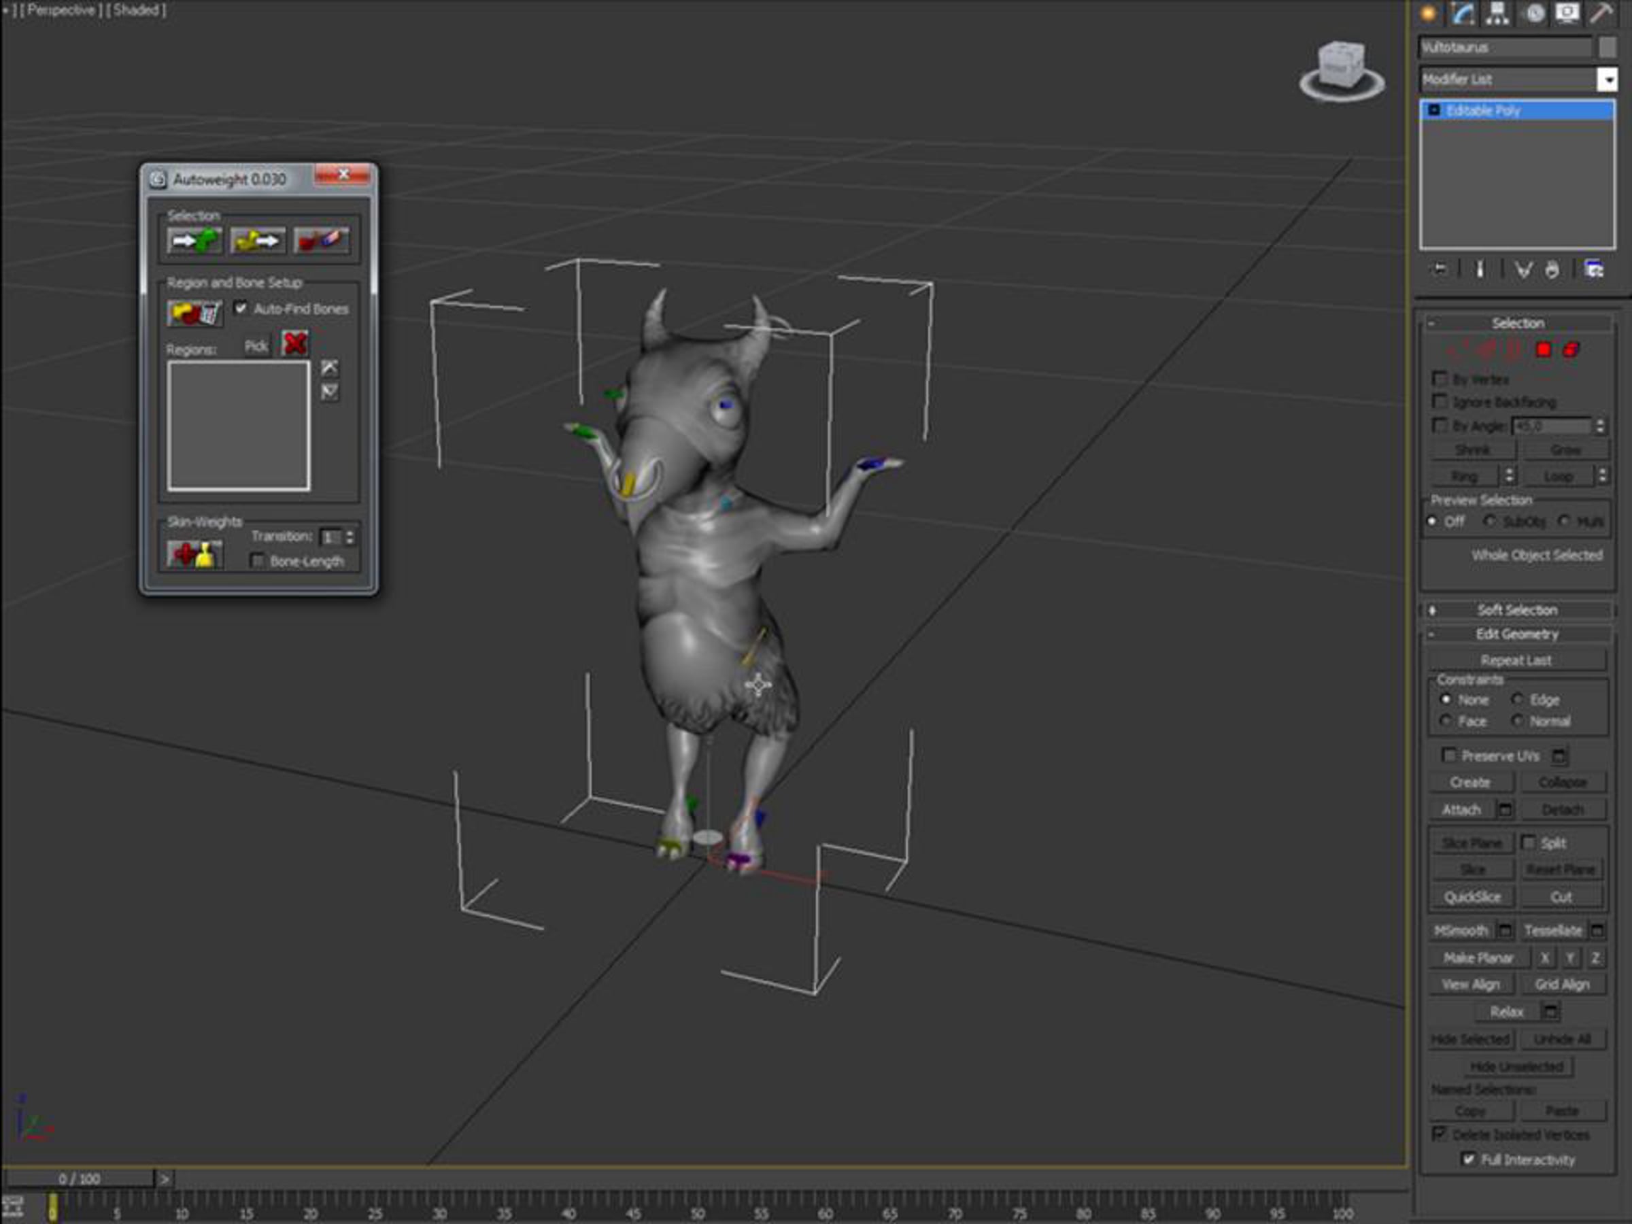Click Configure Modifier Sets icon
Viewport: 1632px width, 1224px height.
pos(1594,270)
